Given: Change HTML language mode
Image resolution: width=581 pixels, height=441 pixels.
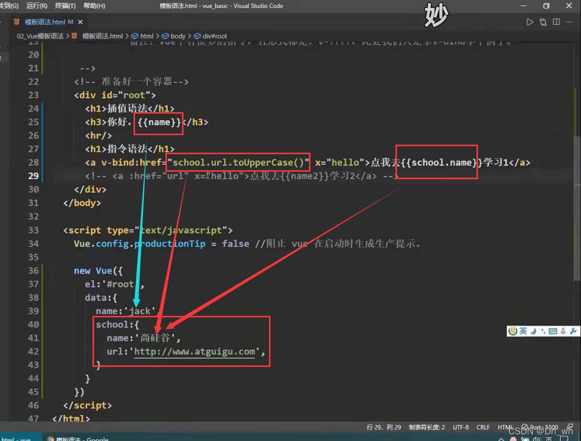Looking at the screenshot, I should [x=505, y=427].
